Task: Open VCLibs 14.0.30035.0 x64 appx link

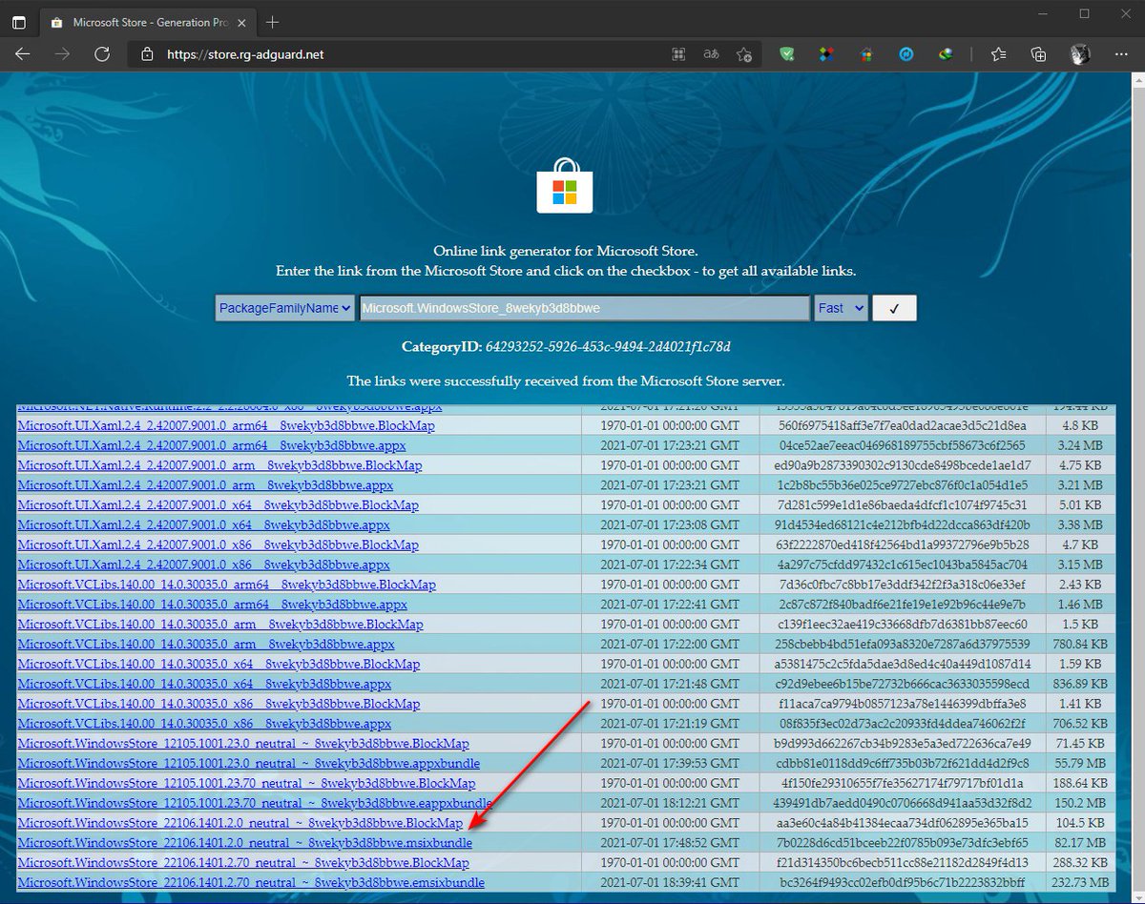Action: (204, 684)
